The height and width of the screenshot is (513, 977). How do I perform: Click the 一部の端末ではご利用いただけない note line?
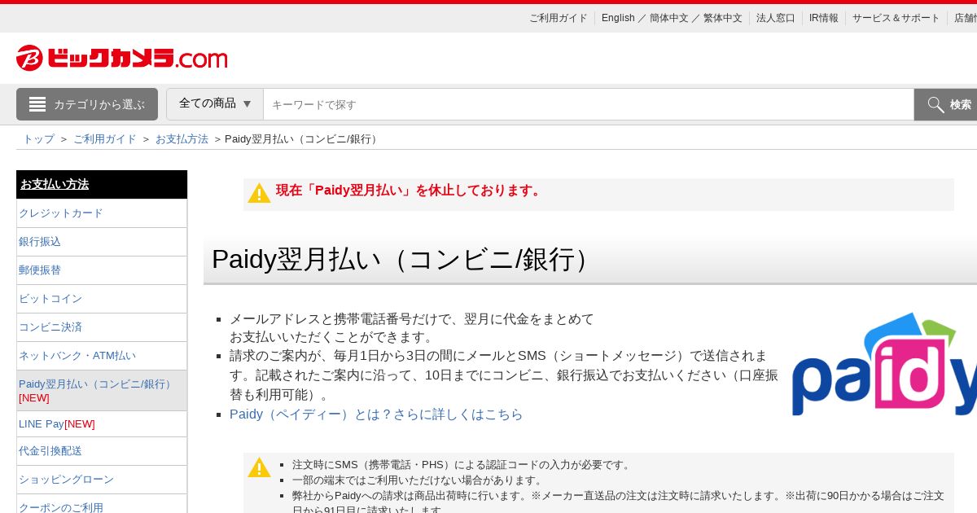(x=418, y=480)
